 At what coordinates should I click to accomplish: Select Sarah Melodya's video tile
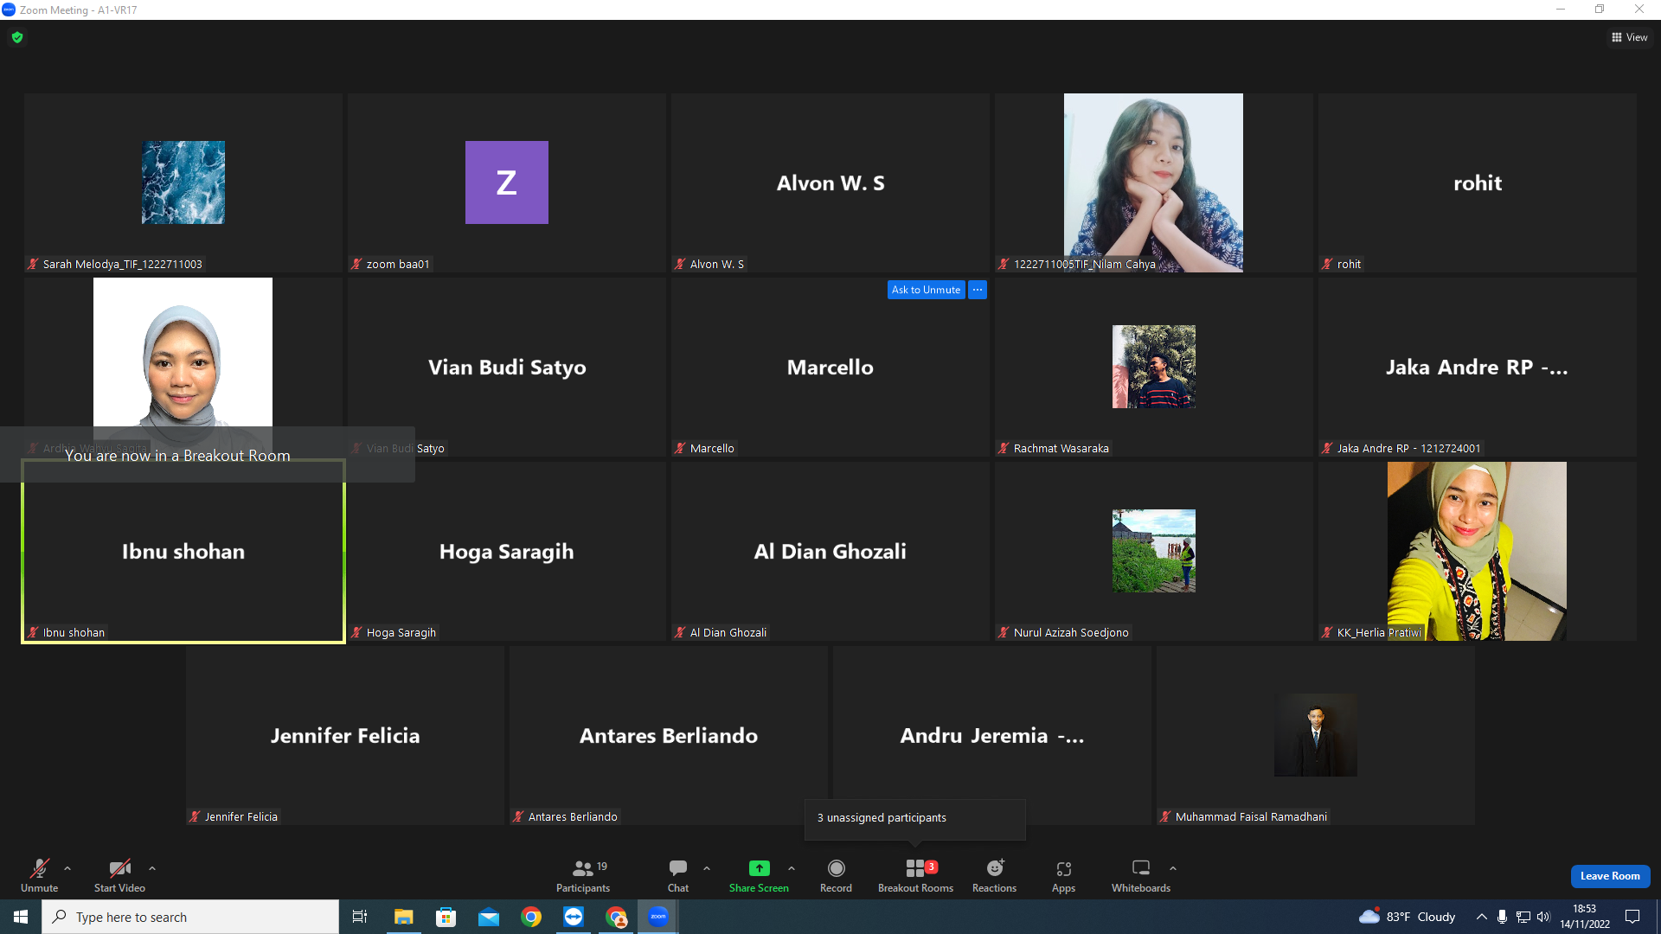[183, 182]
